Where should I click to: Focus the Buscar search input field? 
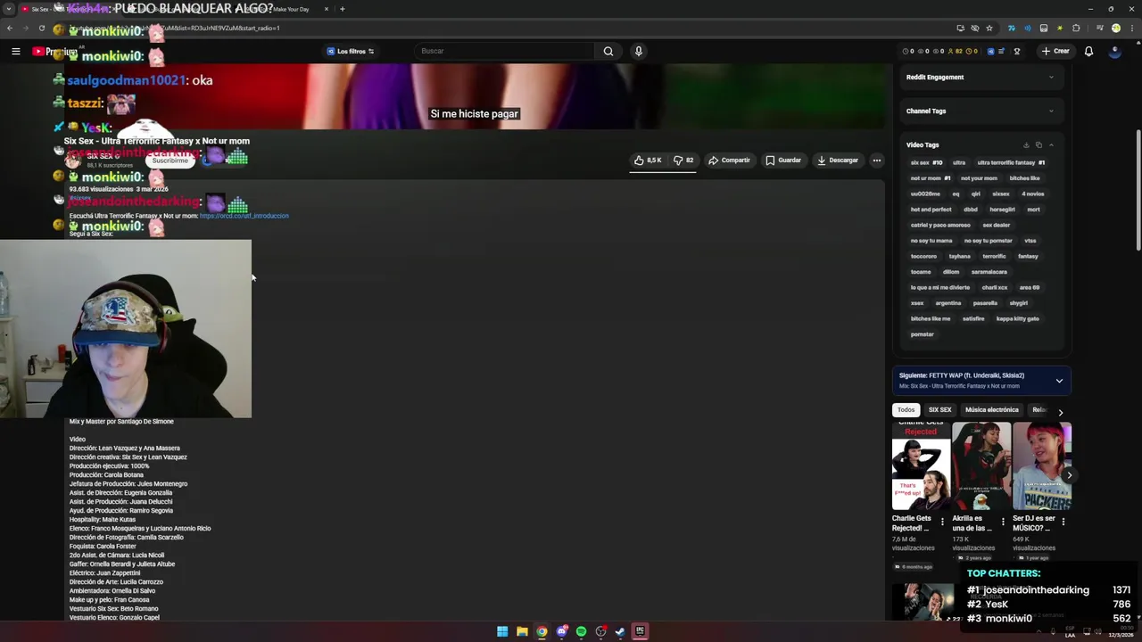[504, 52]
